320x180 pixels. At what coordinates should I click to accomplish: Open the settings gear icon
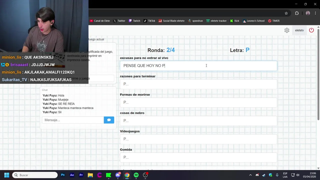[287, 30]
